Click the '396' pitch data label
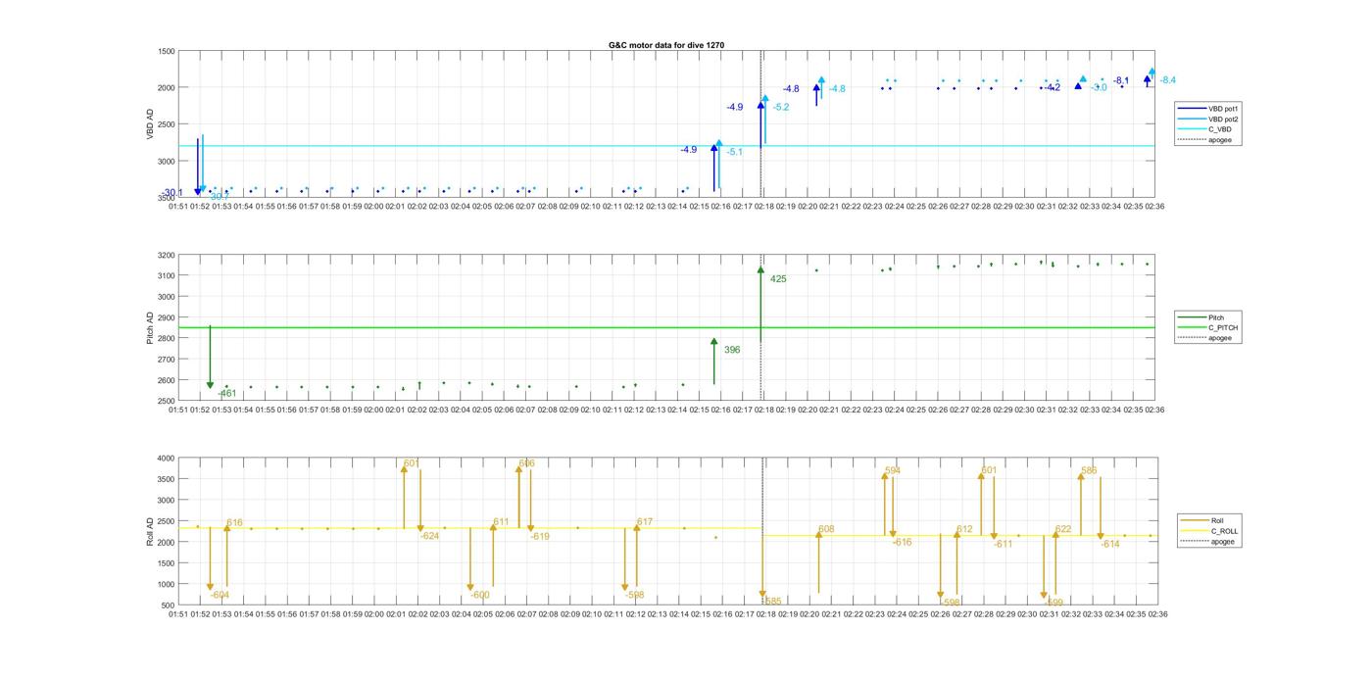This screenshot has height=679, width=1372. (x=732, y=350)
